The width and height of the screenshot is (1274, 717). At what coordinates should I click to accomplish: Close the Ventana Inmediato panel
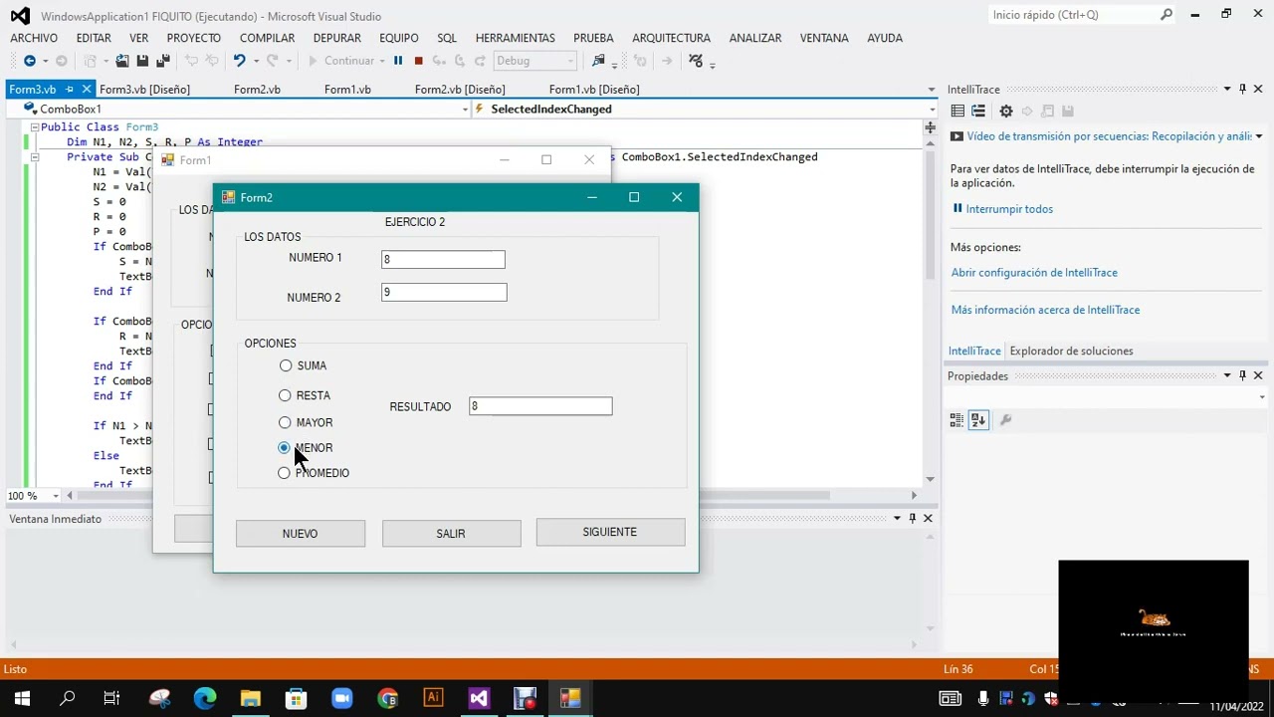(928, 518)
